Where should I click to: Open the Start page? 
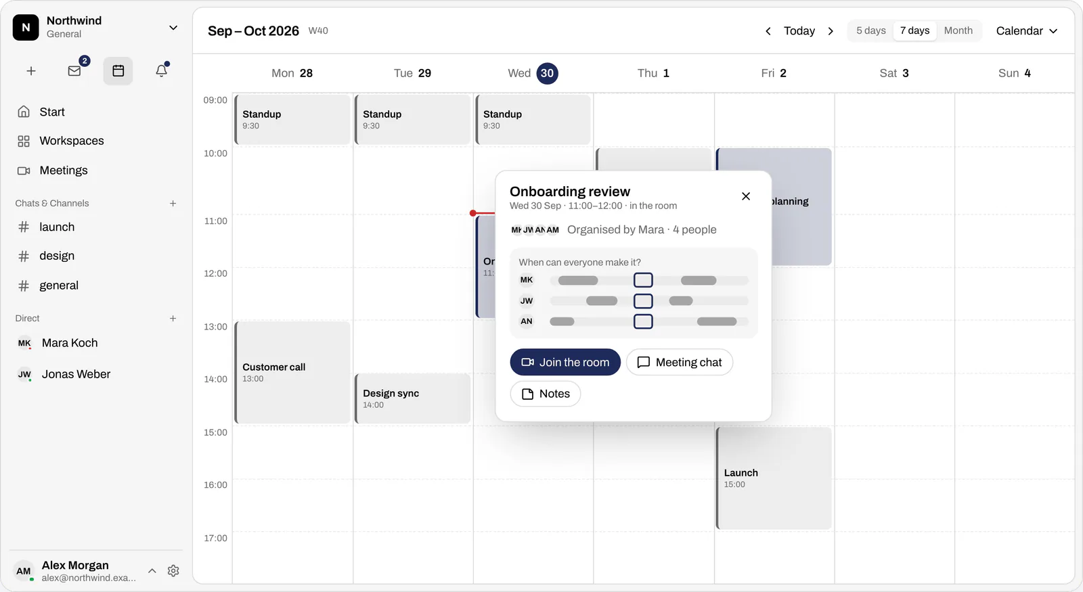96,112
